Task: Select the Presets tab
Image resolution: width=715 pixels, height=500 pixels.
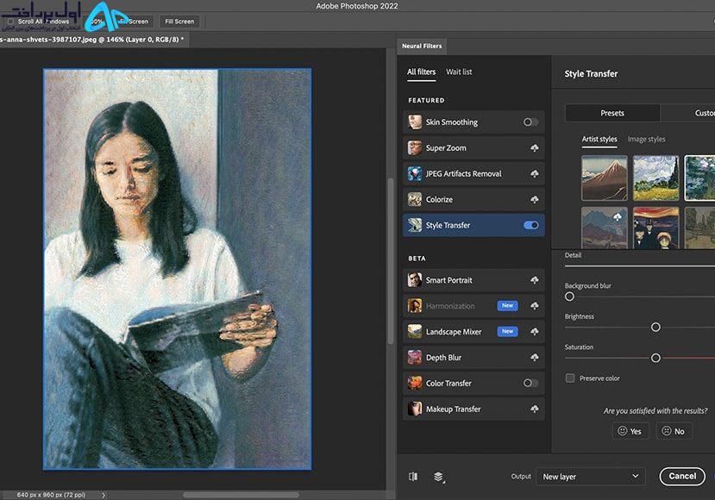Action: click(x=612, y=113)
